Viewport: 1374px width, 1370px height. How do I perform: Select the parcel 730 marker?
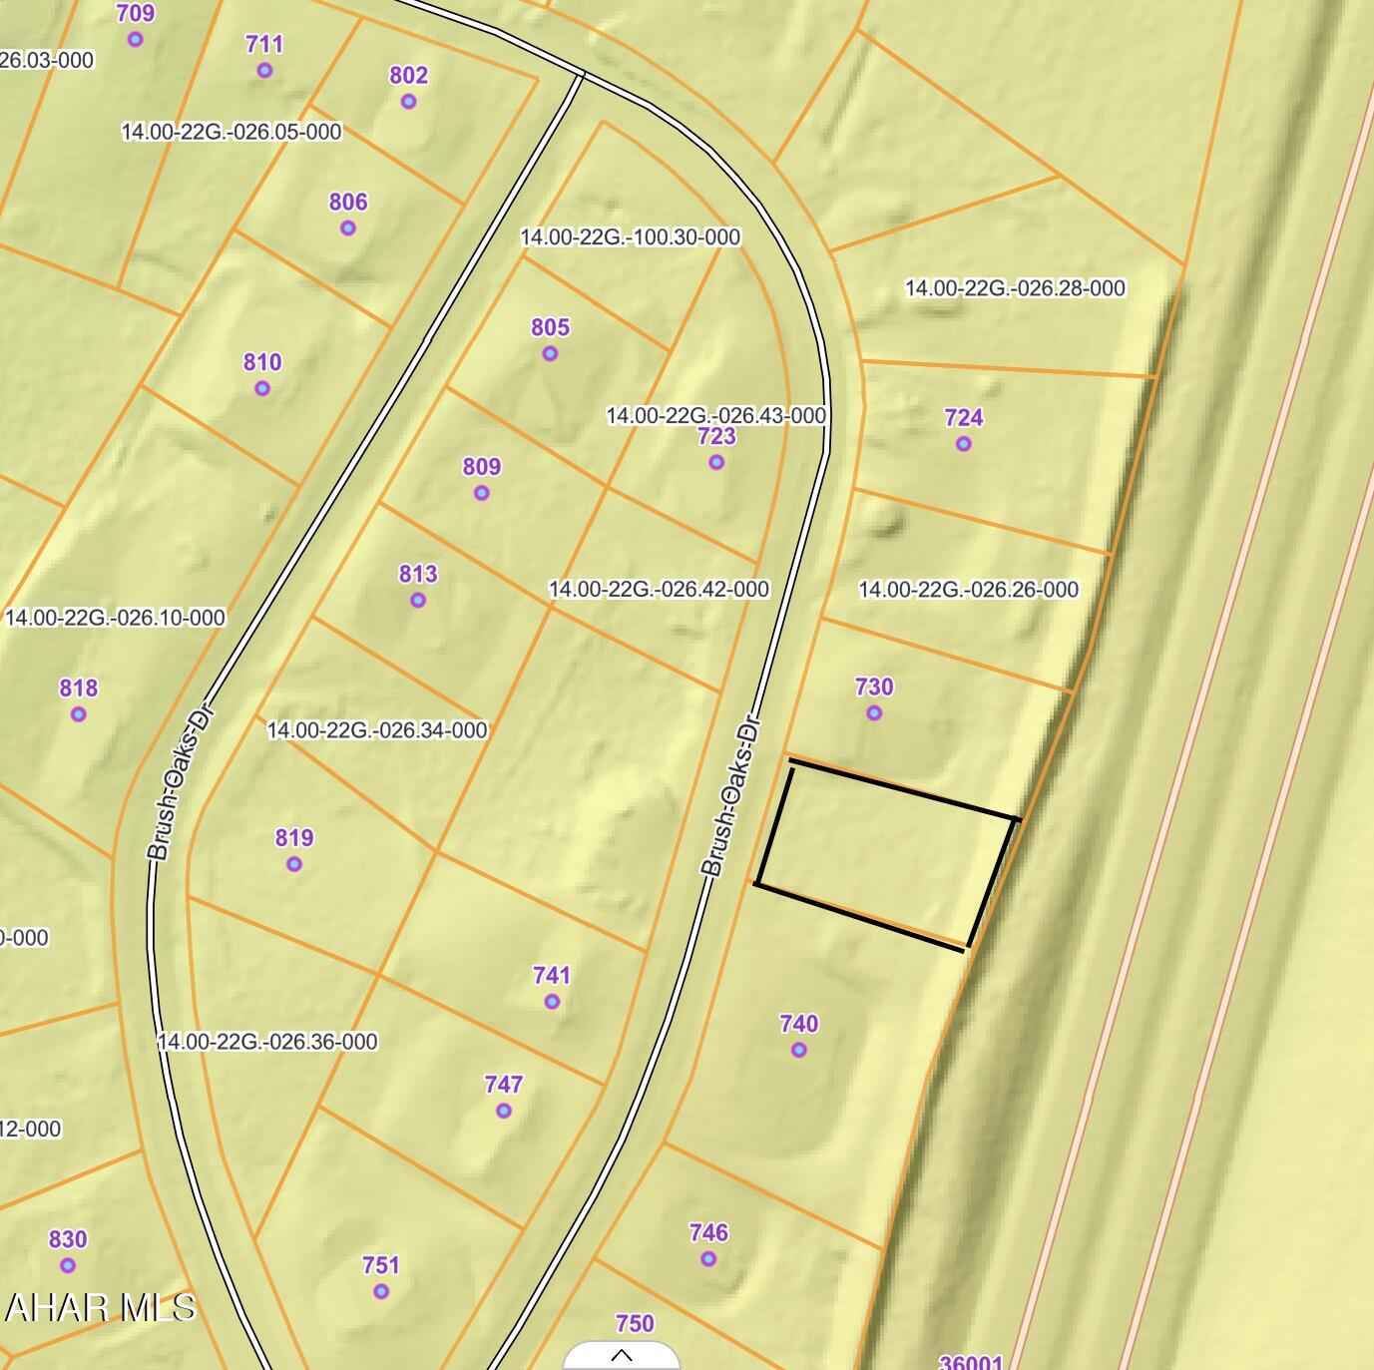875,712
